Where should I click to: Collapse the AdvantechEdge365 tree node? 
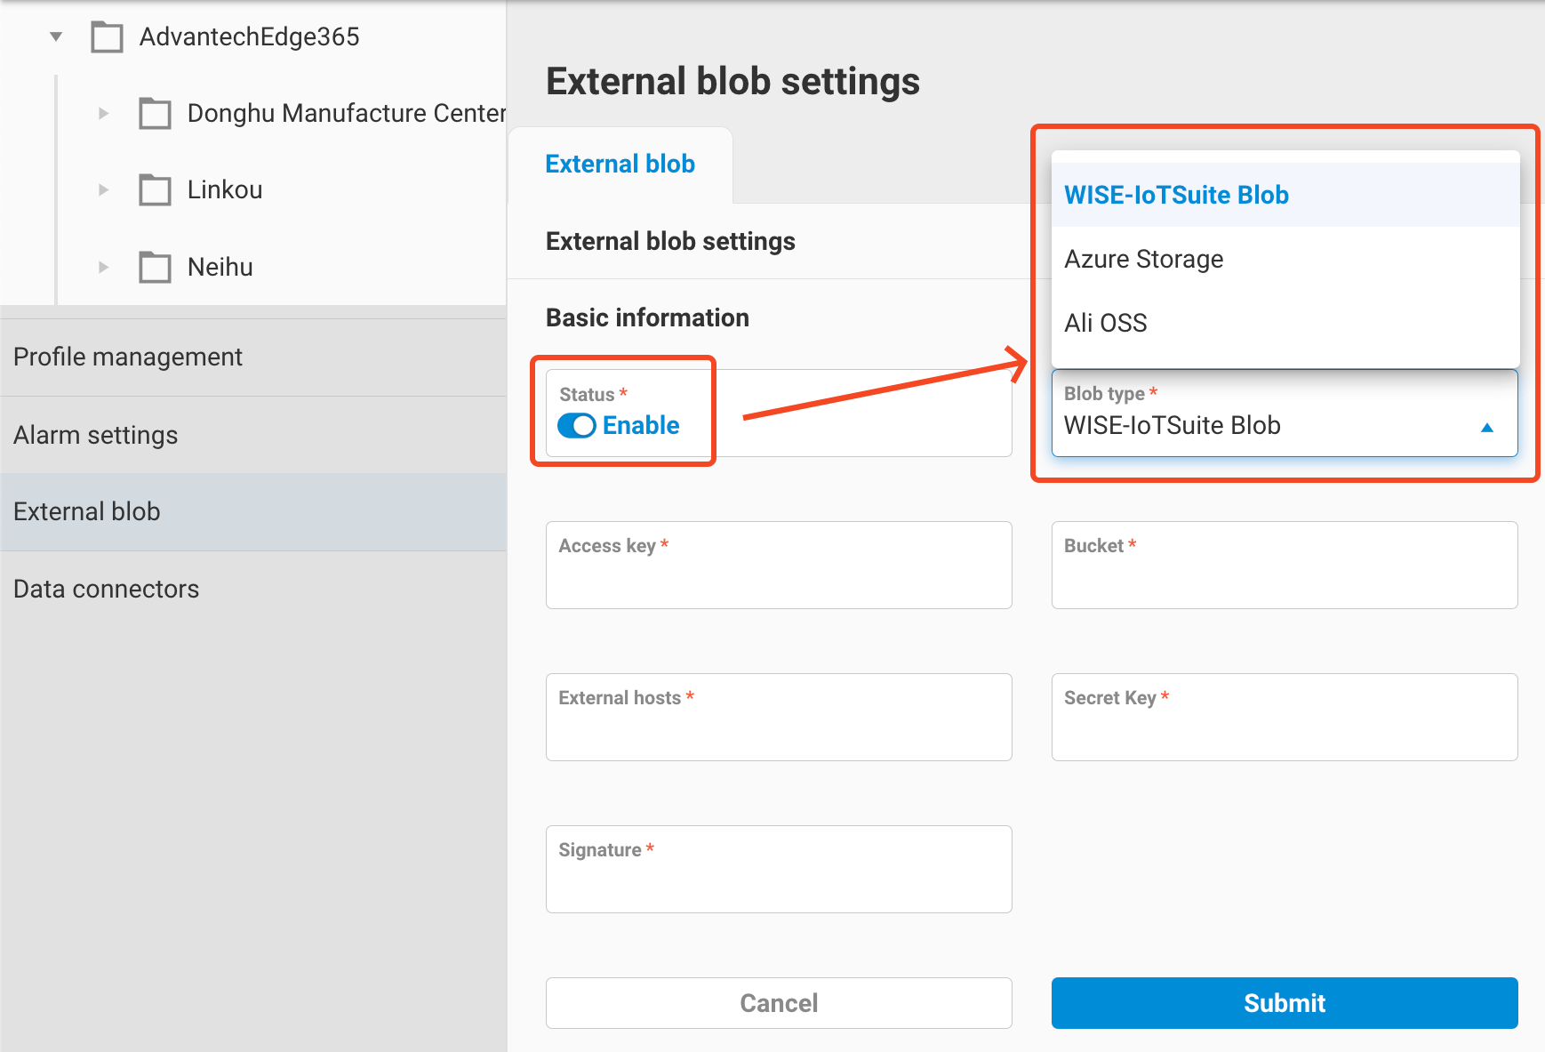pyautogui.click(x=56, y=36)
